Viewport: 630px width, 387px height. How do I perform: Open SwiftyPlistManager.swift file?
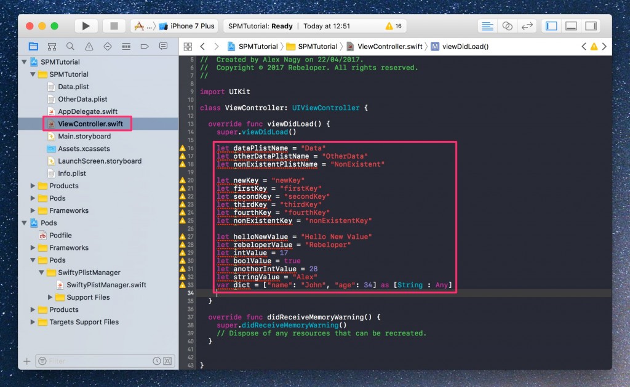(x=106, y=285)
